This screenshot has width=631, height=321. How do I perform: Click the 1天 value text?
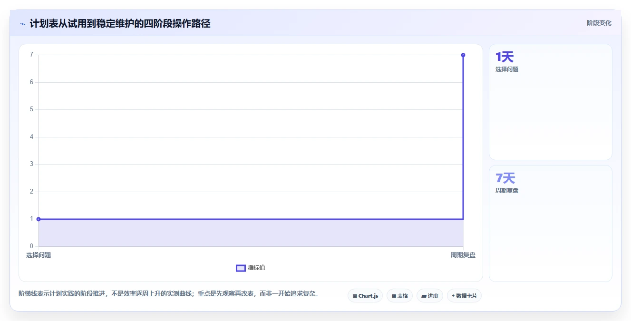click(505, 57)
